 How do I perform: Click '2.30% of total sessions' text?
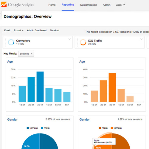(58, 119)
